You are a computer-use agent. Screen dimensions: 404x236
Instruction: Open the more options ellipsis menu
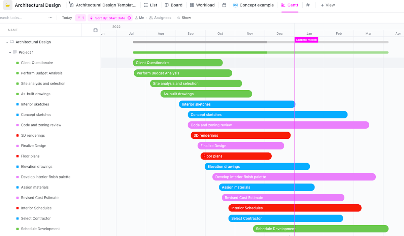click(x=50, y=18)
